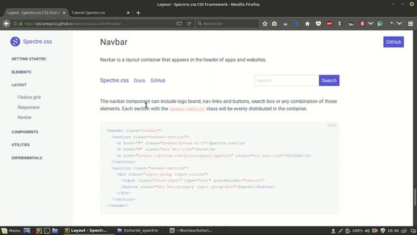Open the red Adblock extension icon
The height and width of the screenshot is (235, 417).
click(x=329, y=23)
